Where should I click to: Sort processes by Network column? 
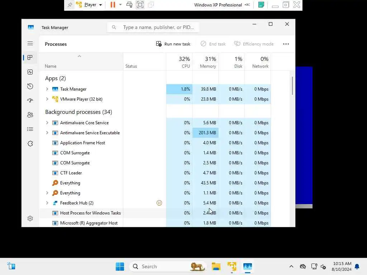pos(258,62)
